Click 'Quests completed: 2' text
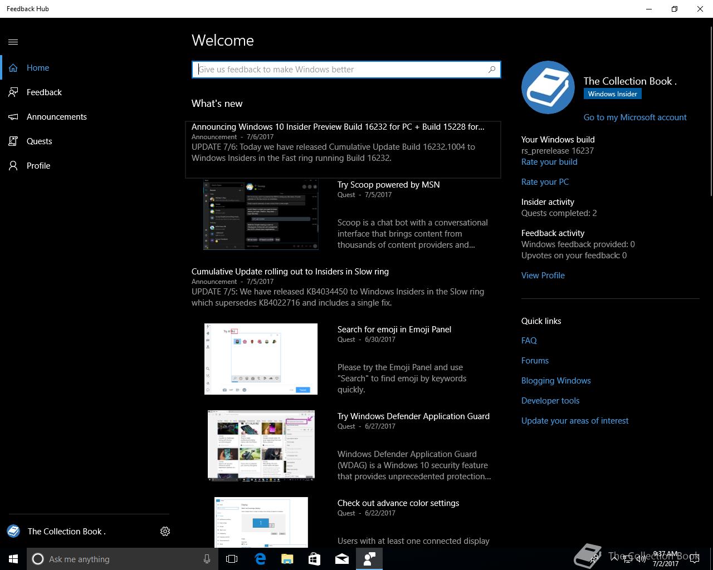713x570 pixels. (559, 213)
